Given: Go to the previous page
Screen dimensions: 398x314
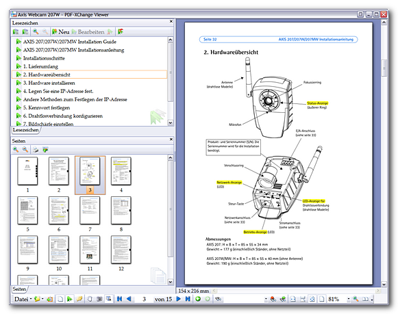Looking at the screenshot, I should [x=129, y=299].
